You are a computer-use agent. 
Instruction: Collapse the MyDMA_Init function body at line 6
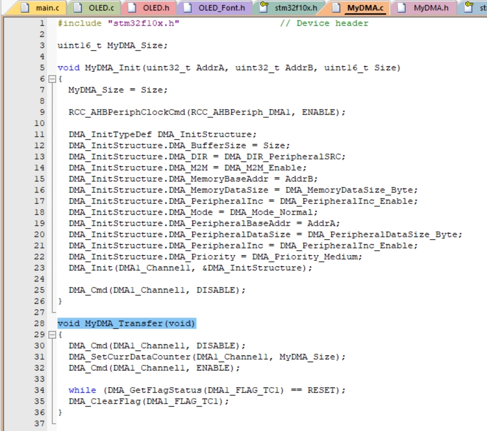52,79
